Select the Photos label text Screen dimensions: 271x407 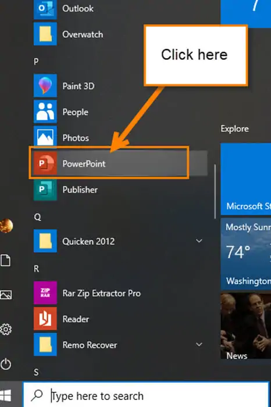[76, 138]
